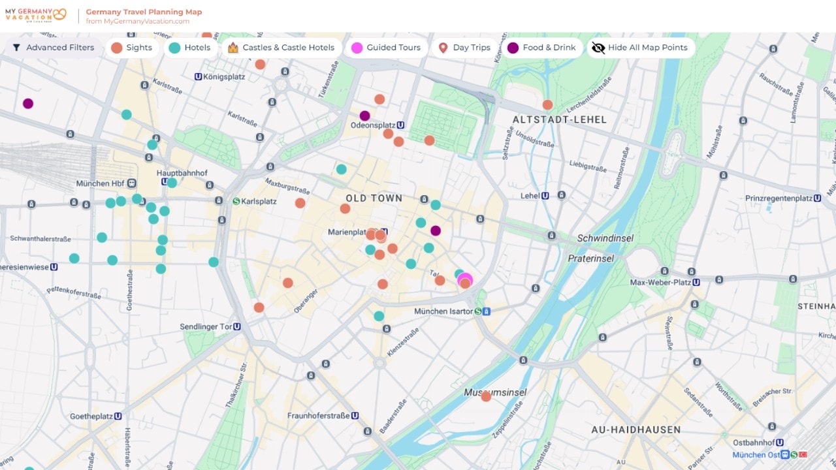
Task: Click the pink Guided Tours marker near Isartor
Action: coord(465,279)
